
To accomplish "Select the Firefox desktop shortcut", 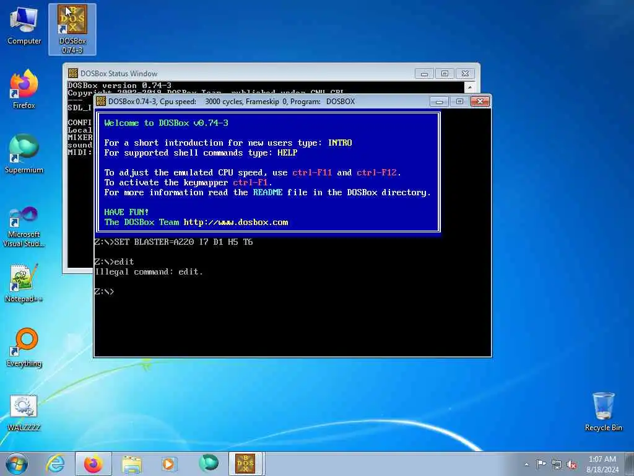I will click(x=24, y=89).
